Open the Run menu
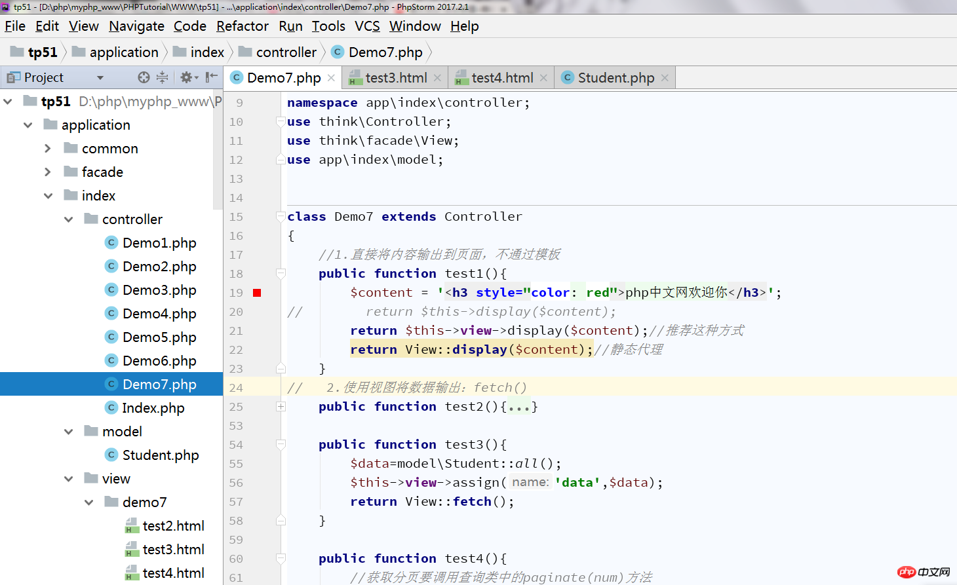This screenshot has width=957, height=585. tap(290, 26)
